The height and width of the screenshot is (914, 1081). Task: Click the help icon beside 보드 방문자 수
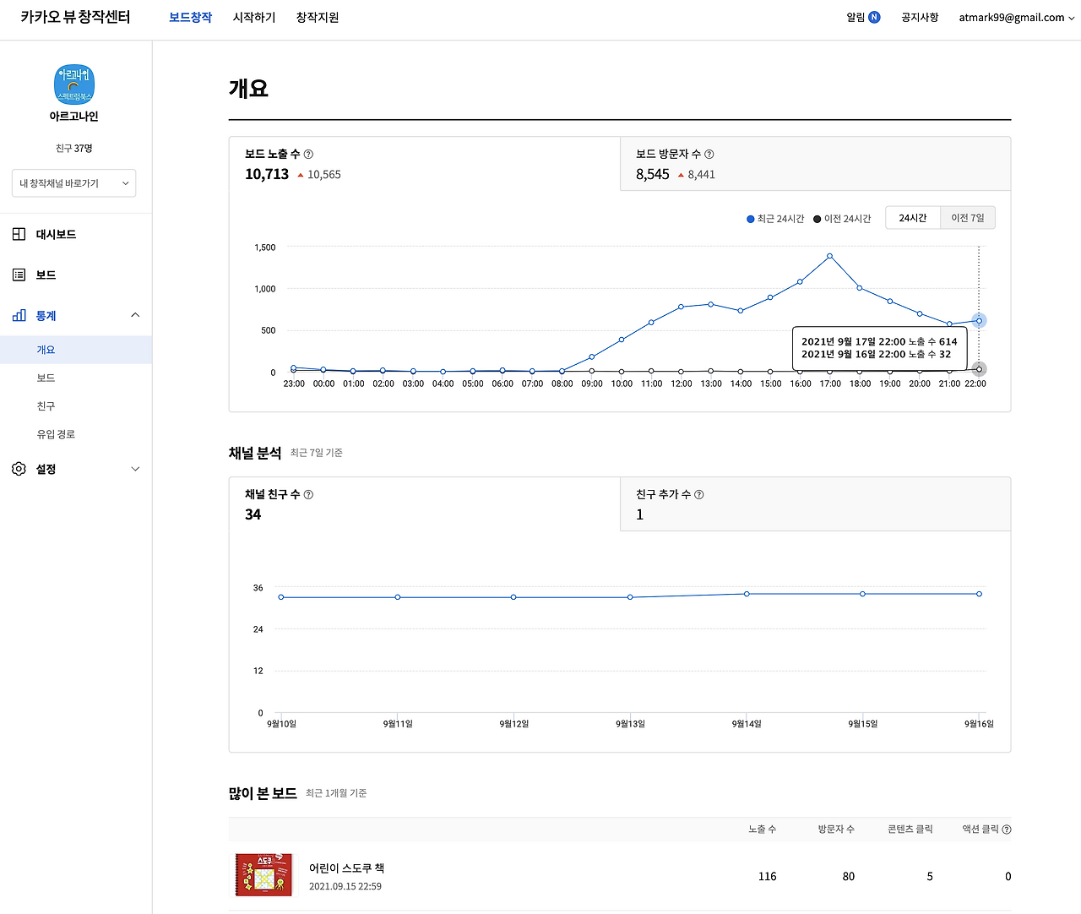point(709,155)
